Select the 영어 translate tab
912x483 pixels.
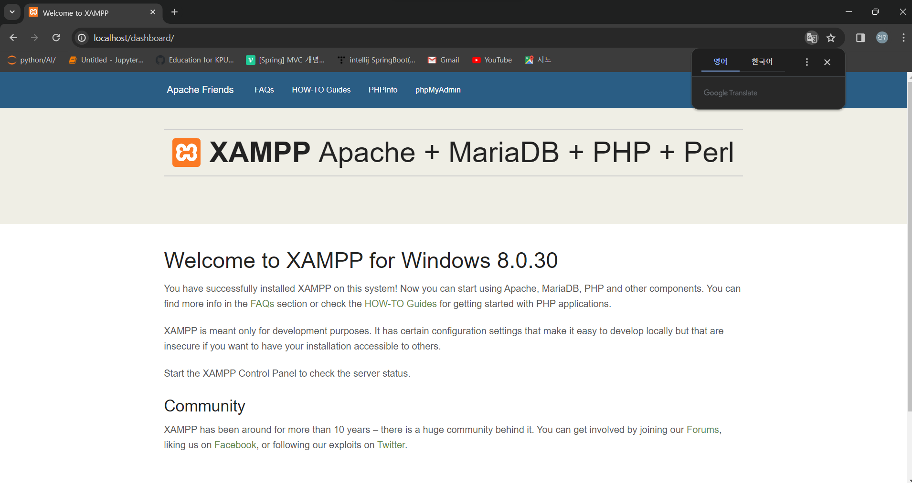coord(721,62)
